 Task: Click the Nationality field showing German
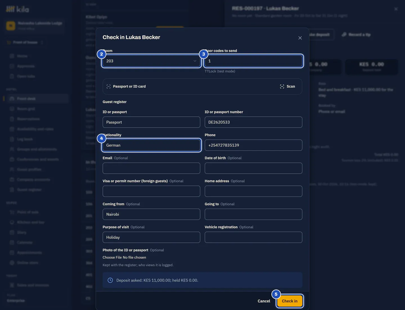coord(151,145)
